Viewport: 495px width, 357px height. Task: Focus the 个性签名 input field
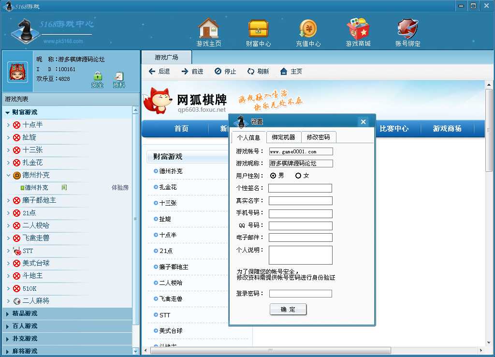pos(300,188)
